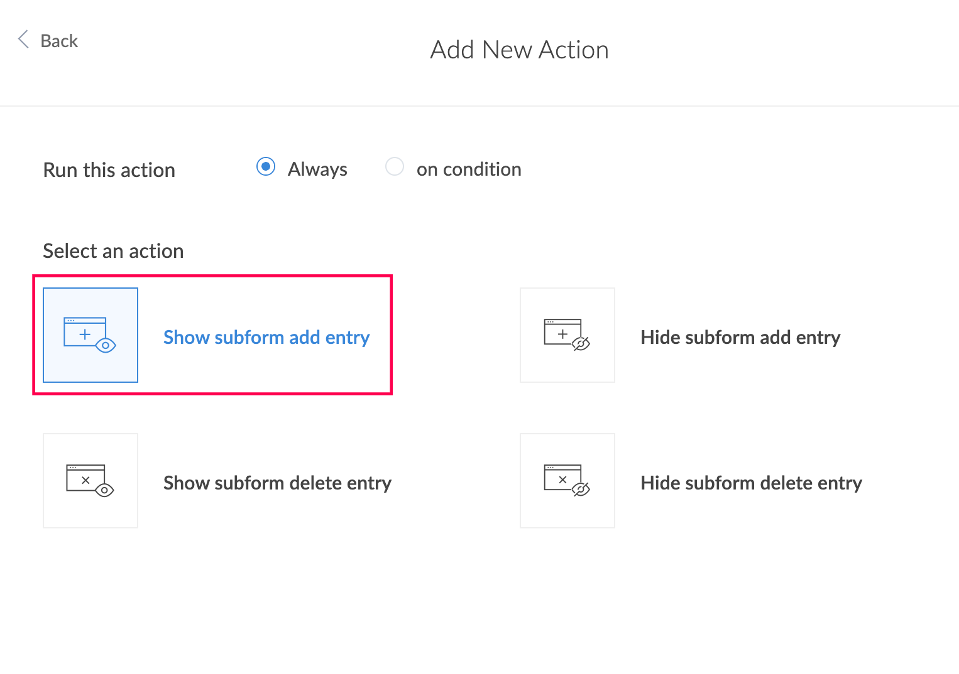Click the eye symbol on Show delete entry icon

(104, 490)
